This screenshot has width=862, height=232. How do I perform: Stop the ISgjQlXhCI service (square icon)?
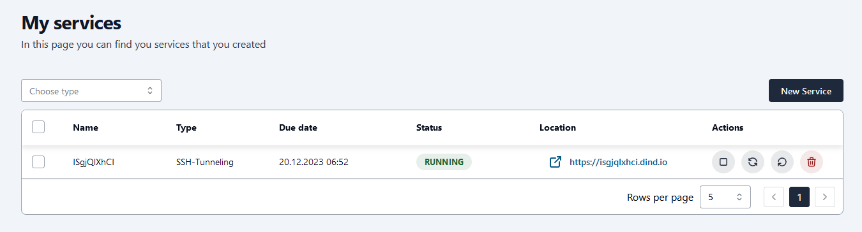tap(723, 162)
